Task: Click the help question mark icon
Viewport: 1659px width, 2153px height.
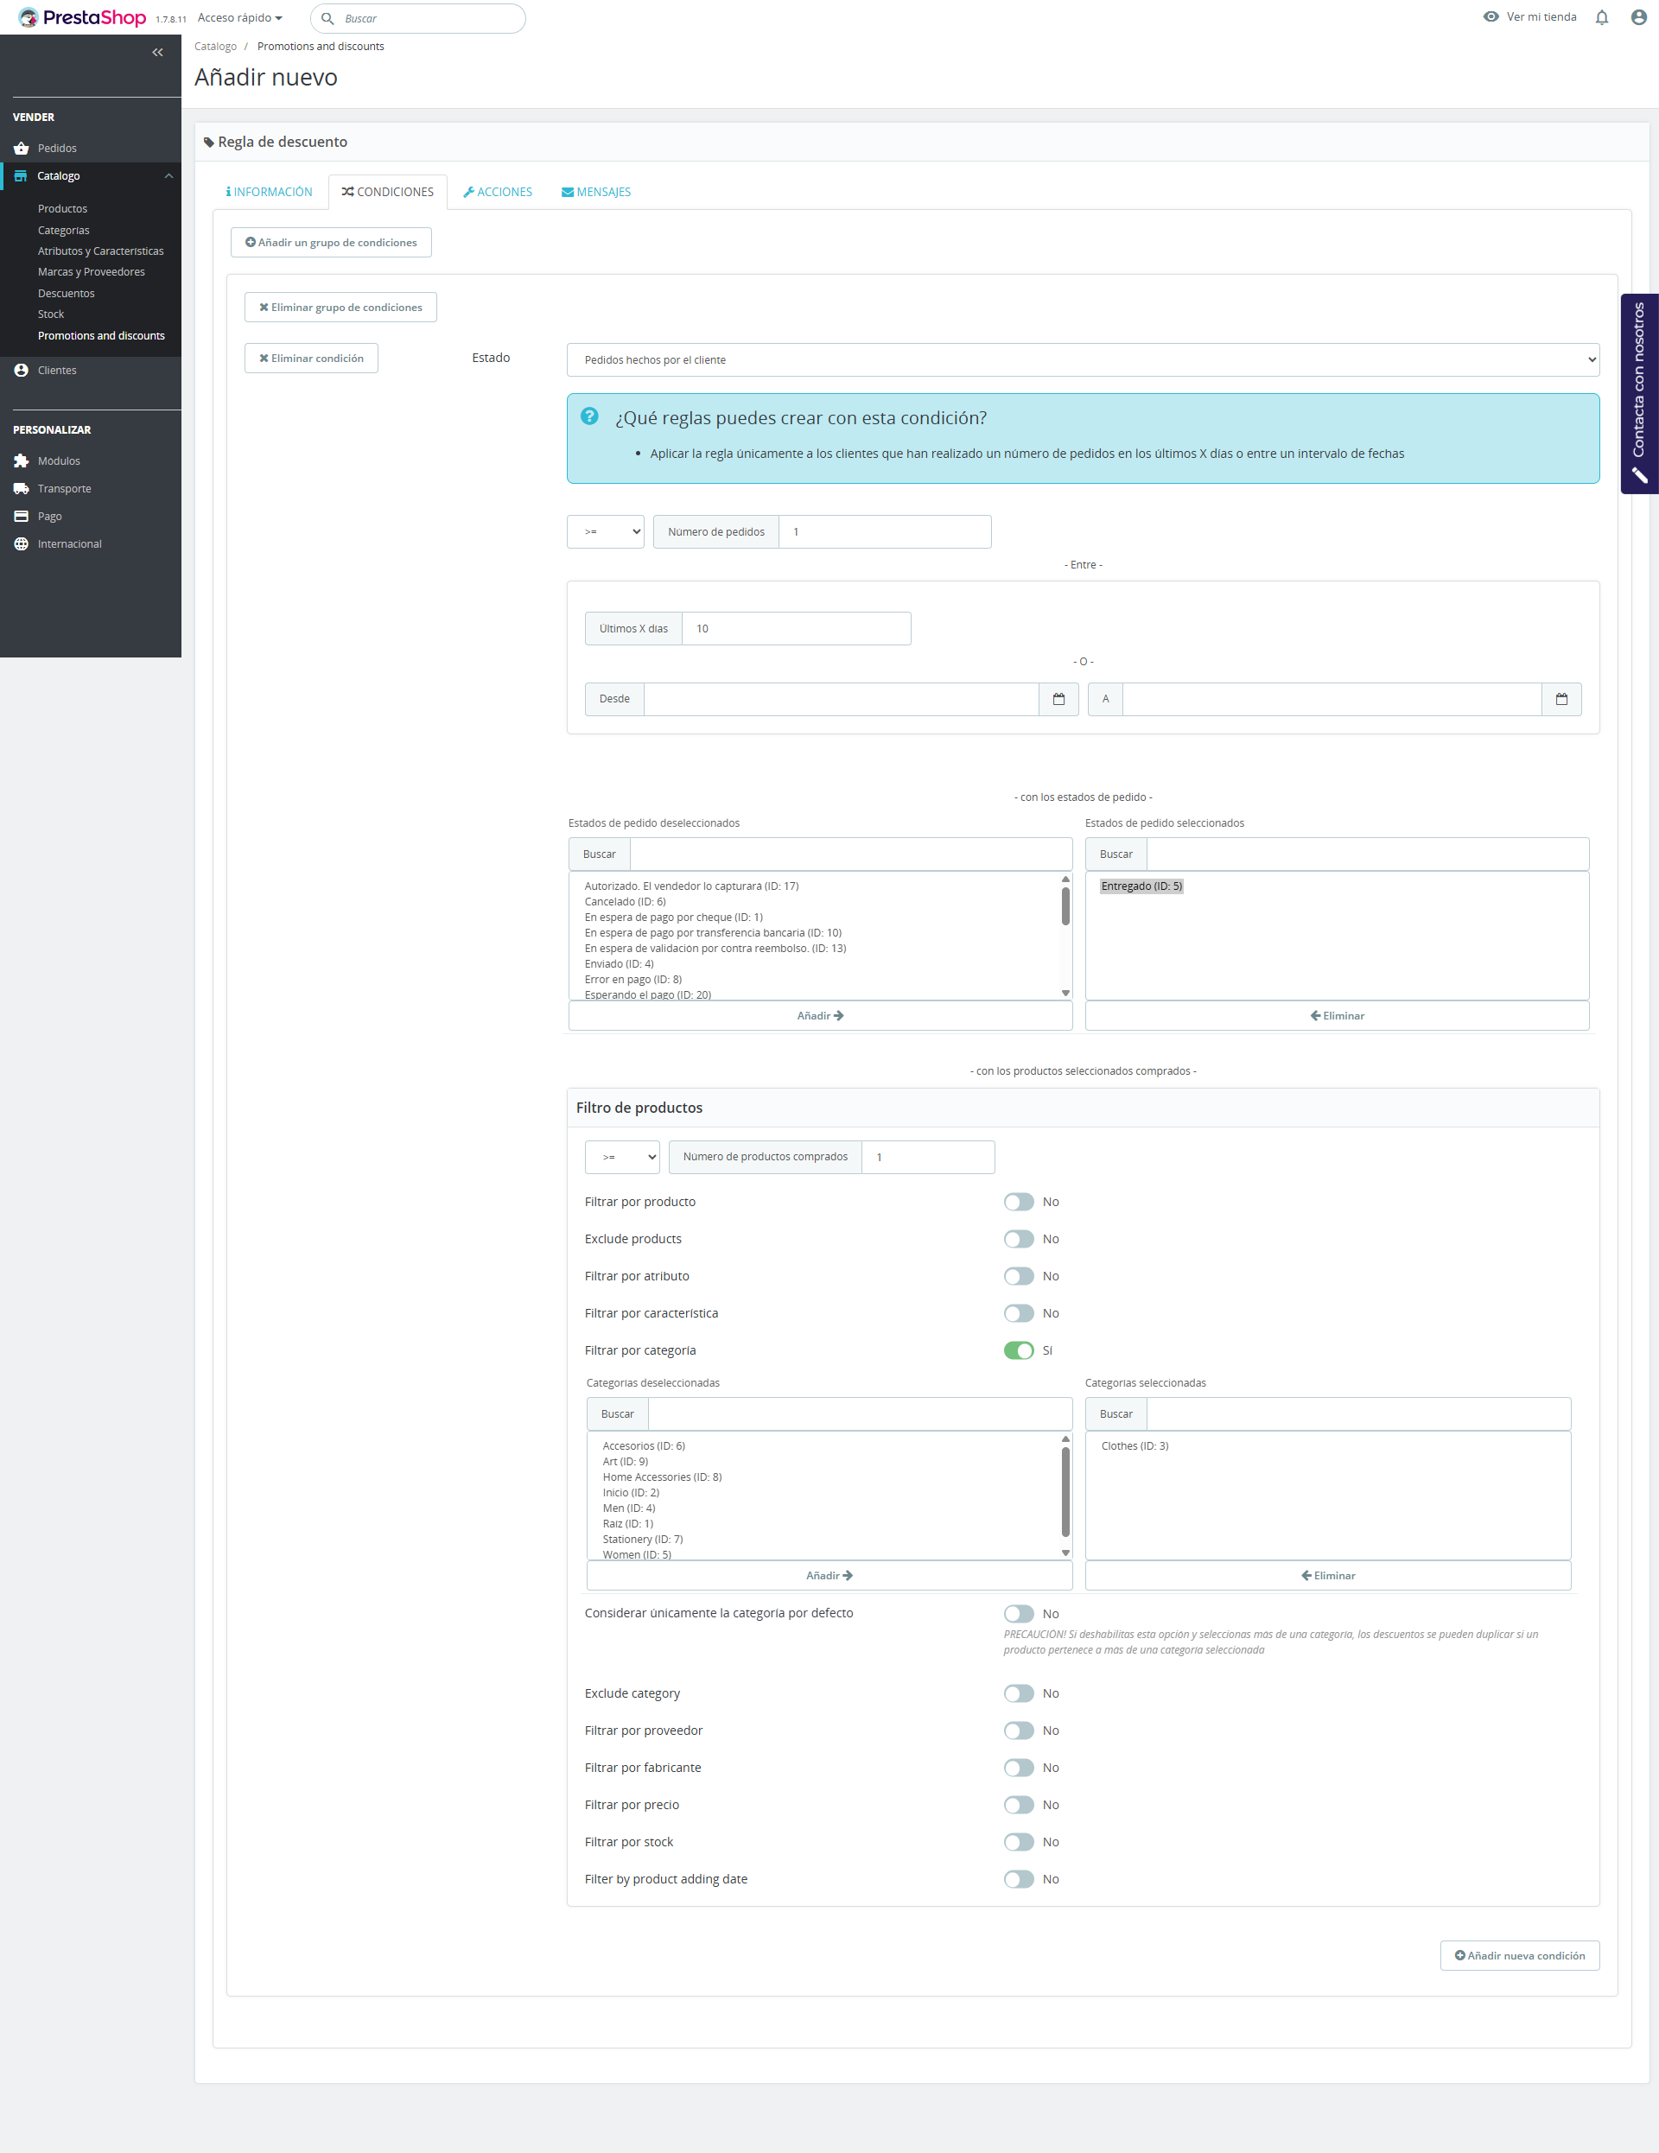Action: (589, 416)
